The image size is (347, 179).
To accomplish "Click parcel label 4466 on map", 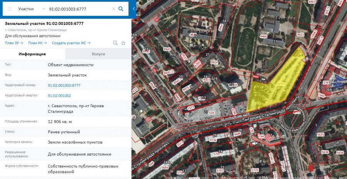I will tap(264, 36).
